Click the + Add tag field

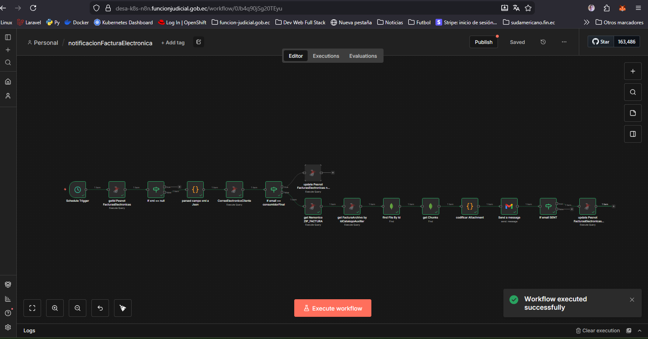(173, 43)
